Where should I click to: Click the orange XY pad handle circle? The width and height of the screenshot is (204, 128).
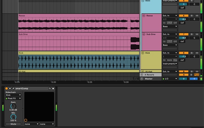click(26, 120)
